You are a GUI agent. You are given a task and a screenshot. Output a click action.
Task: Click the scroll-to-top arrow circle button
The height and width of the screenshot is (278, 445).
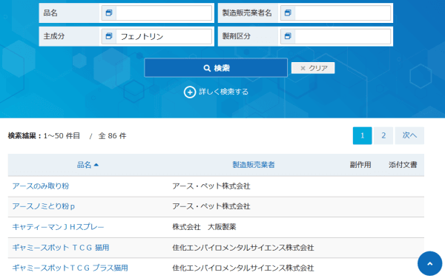429,263
